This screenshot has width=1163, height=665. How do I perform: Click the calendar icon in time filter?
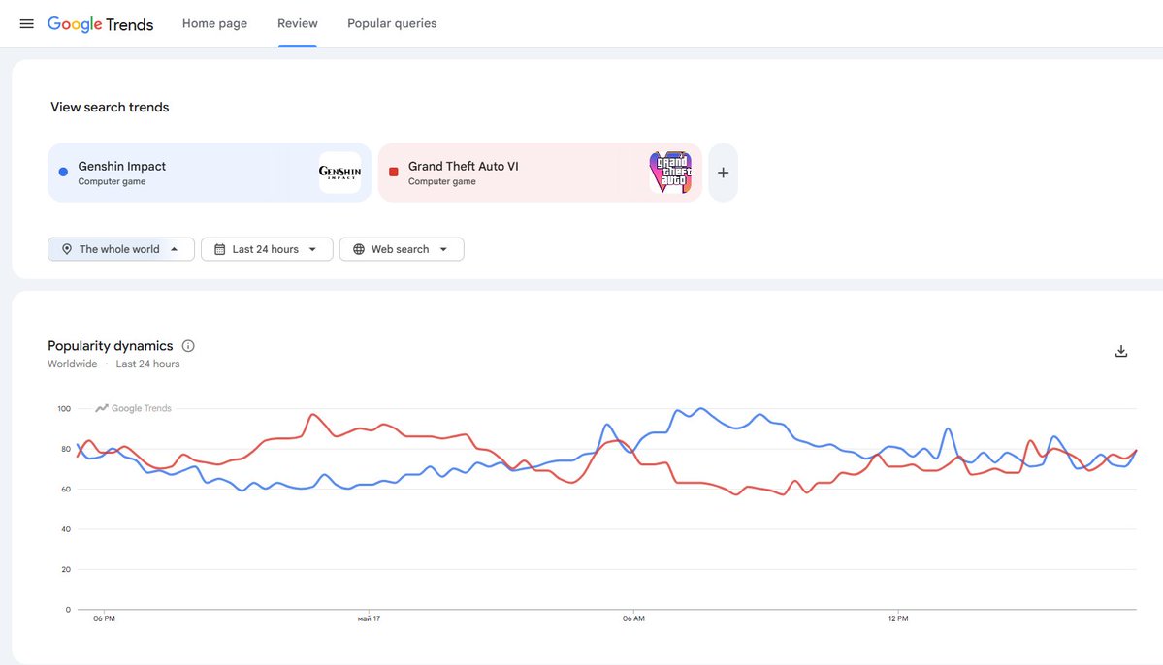point(219,249)
